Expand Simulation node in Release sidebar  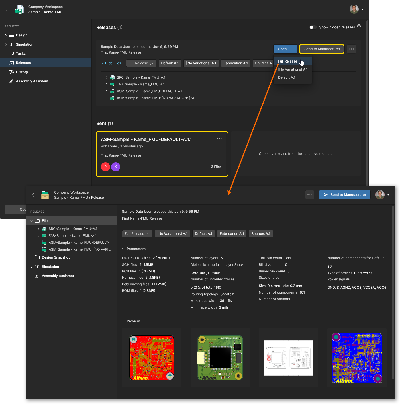(32, 267)
